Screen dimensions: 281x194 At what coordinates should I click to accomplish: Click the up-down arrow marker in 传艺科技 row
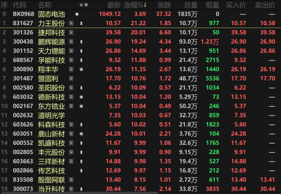pyautogui.click(x=81, y=171)
